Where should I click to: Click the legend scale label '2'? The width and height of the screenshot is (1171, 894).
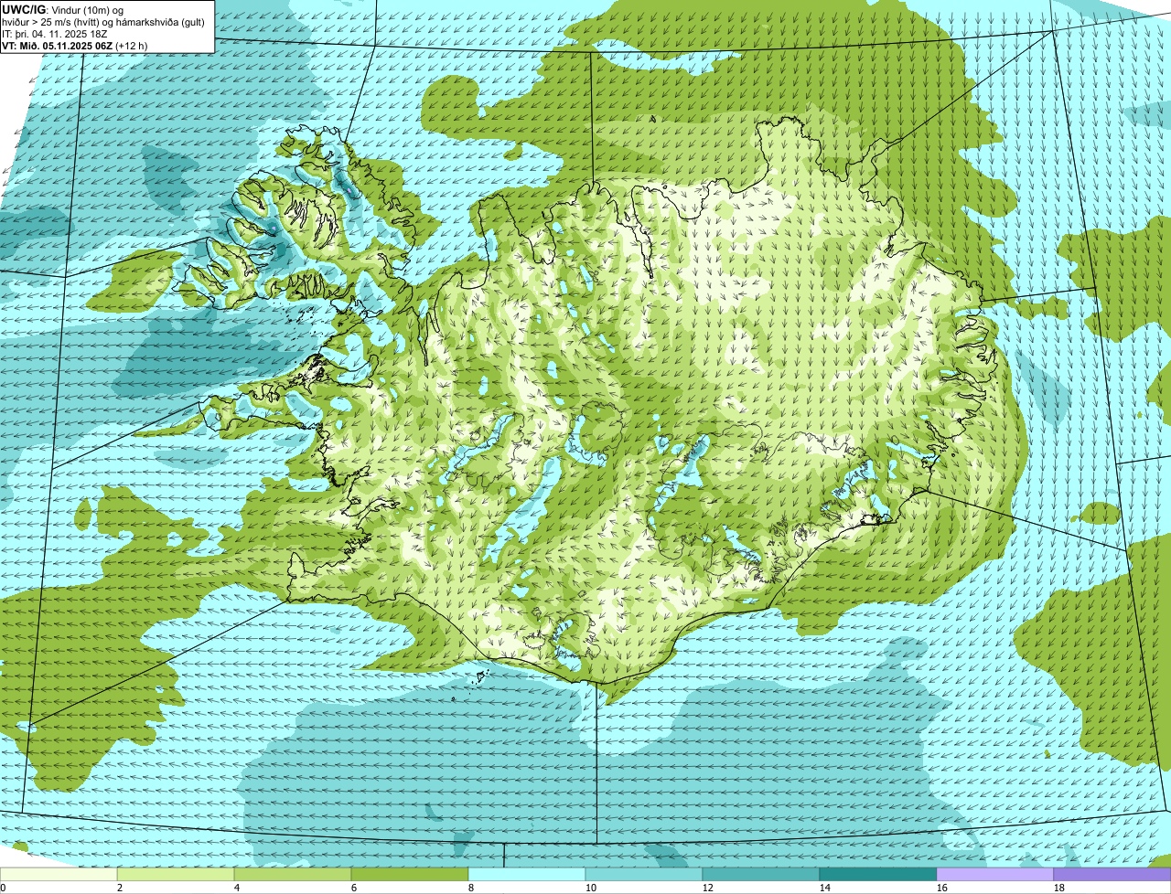pyautogui.click(x=120, y=888)
